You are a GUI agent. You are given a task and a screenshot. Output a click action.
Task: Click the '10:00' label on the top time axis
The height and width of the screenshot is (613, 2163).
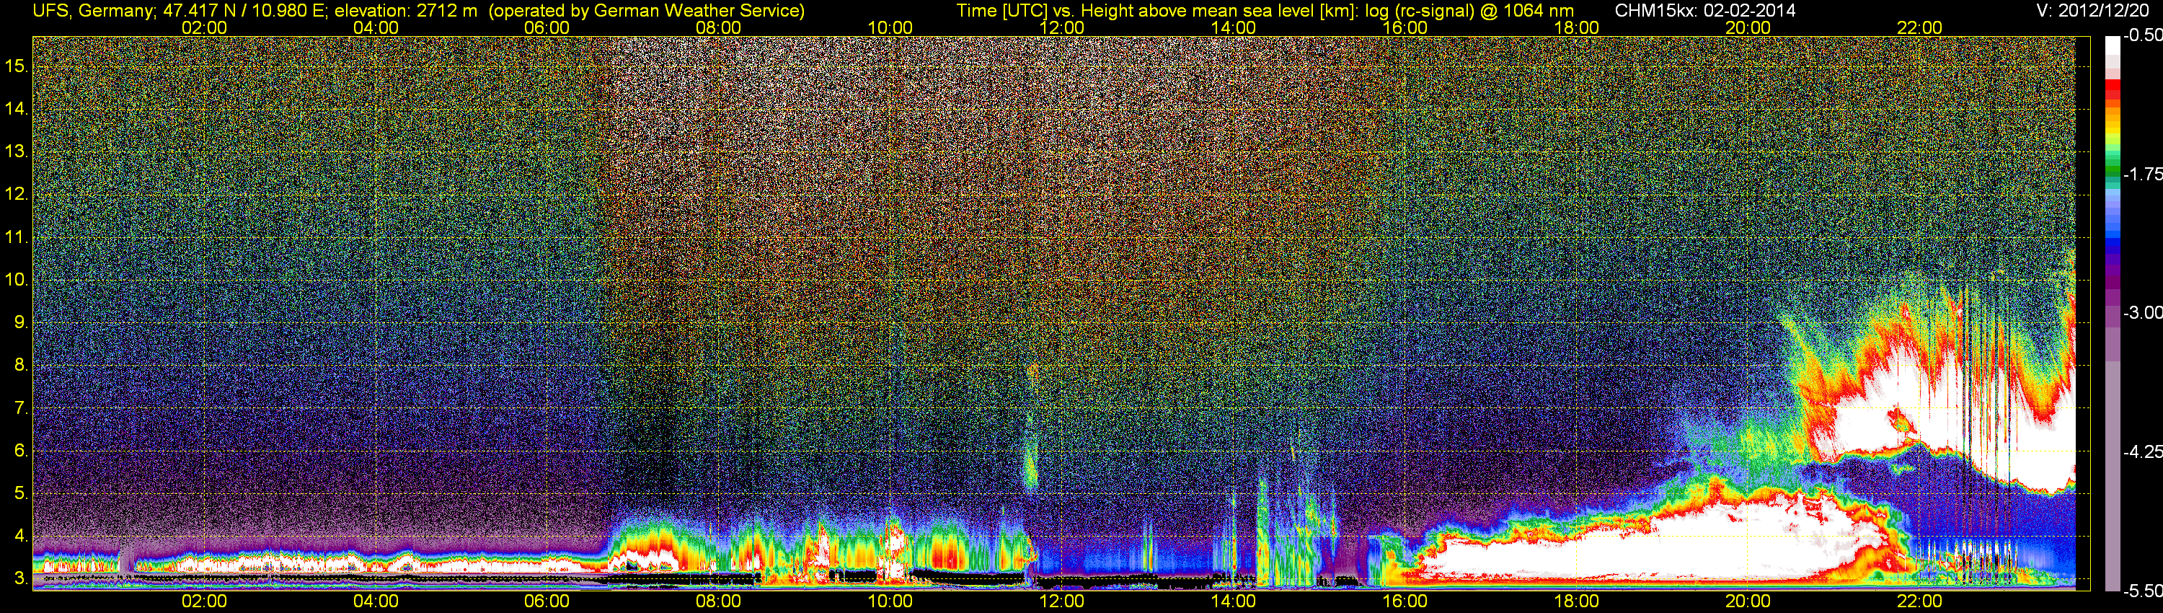coord(890,27)
